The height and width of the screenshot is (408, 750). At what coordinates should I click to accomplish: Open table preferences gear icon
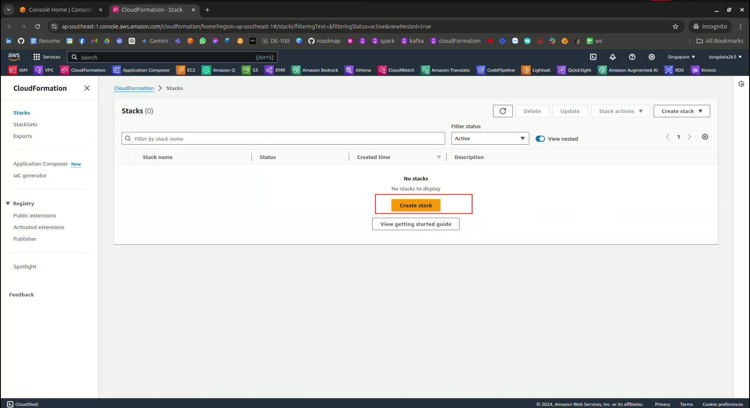click(x=705, y=137)
